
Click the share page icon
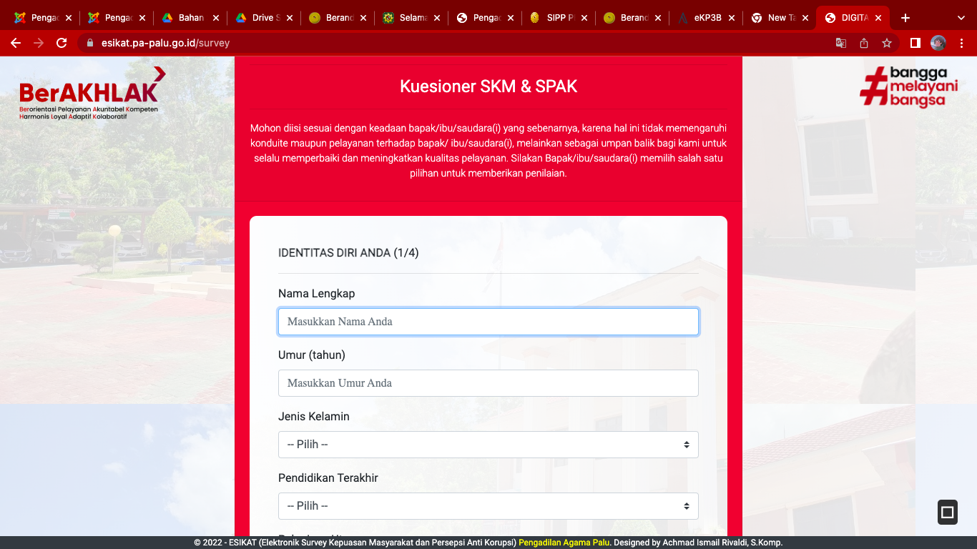point(864,43)
